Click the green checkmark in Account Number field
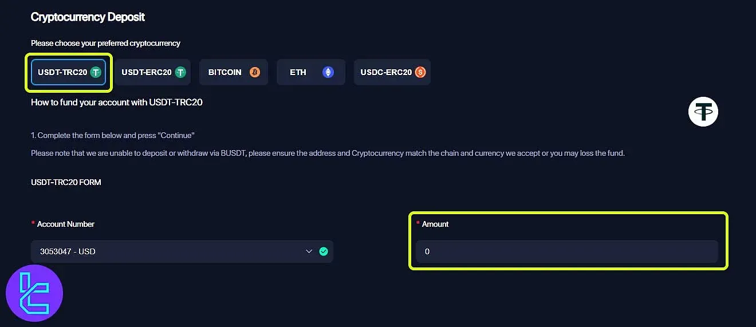The width and height of the screenshot is (756, 327). pos(324,251)
